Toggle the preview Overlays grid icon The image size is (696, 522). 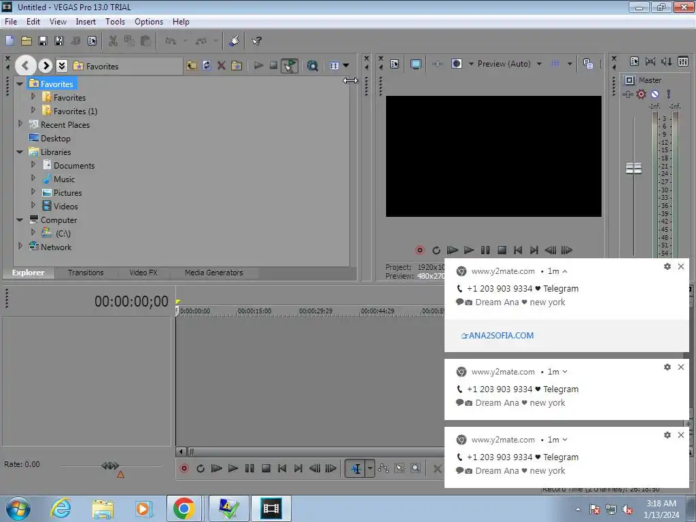pos(555,64)
